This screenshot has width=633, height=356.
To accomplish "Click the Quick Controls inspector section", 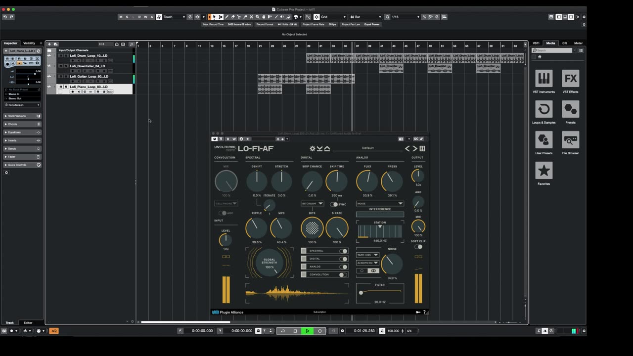I will point(22,165).
